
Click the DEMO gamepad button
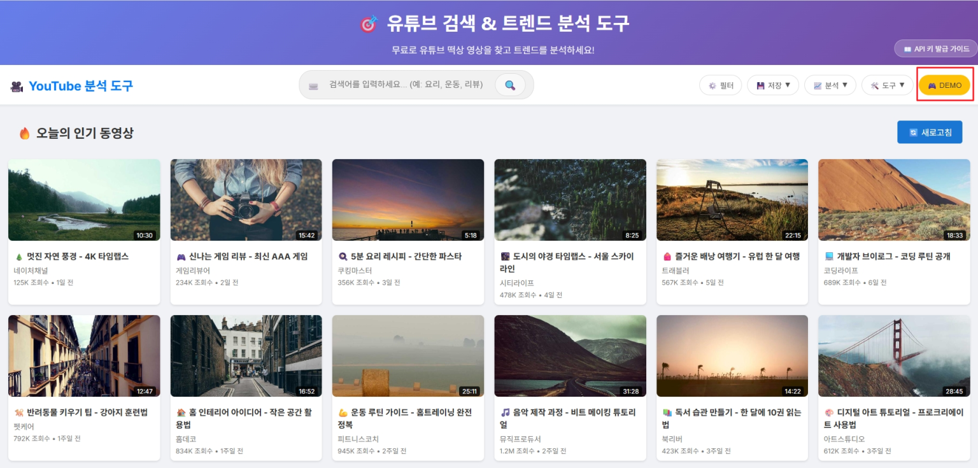[944, 85]
